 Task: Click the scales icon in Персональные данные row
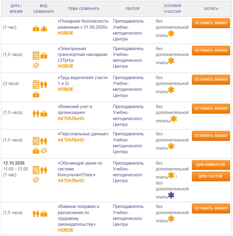[x=44, y=151]
